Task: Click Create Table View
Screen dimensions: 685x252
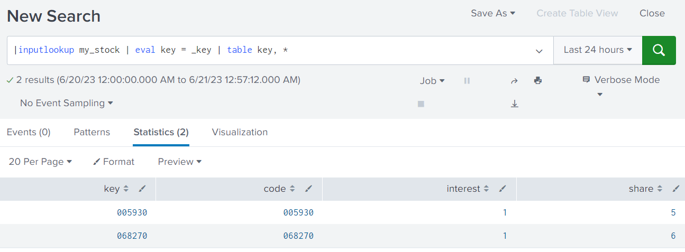Action: [577, 13]
